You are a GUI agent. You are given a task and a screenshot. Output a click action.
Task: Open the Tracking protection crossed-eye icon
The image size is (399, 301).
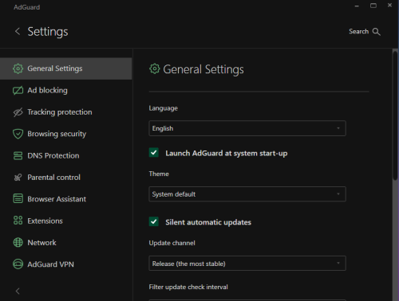tap(18, 112)
